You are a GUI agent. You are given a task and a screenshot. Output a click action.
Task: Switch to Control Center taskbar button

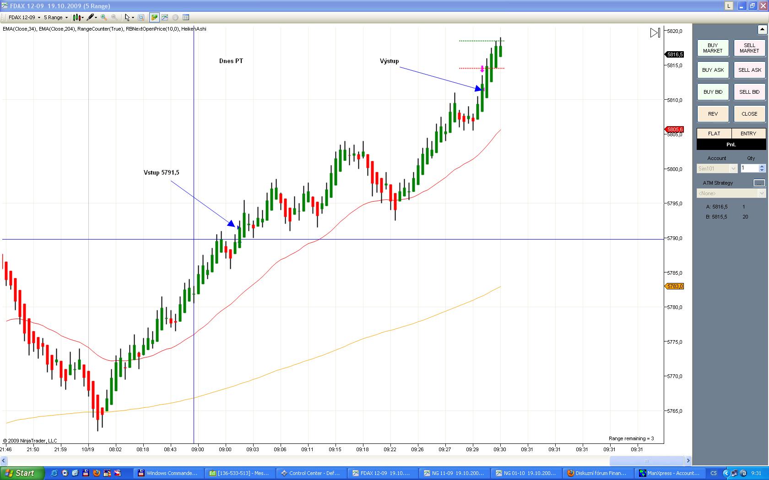click(311, 473)
